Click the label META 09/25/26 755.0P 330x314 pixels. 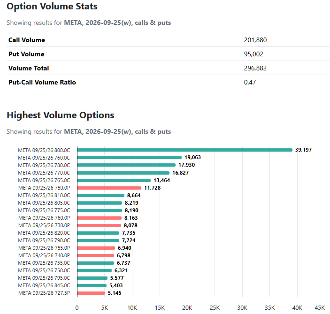point(44,248)
